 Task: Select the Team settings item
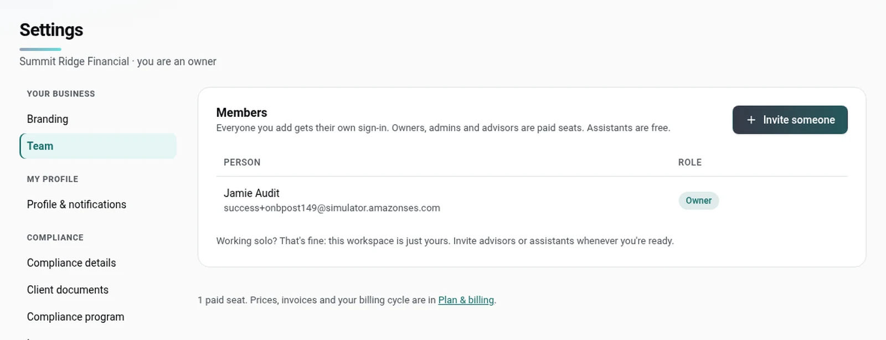97,146
